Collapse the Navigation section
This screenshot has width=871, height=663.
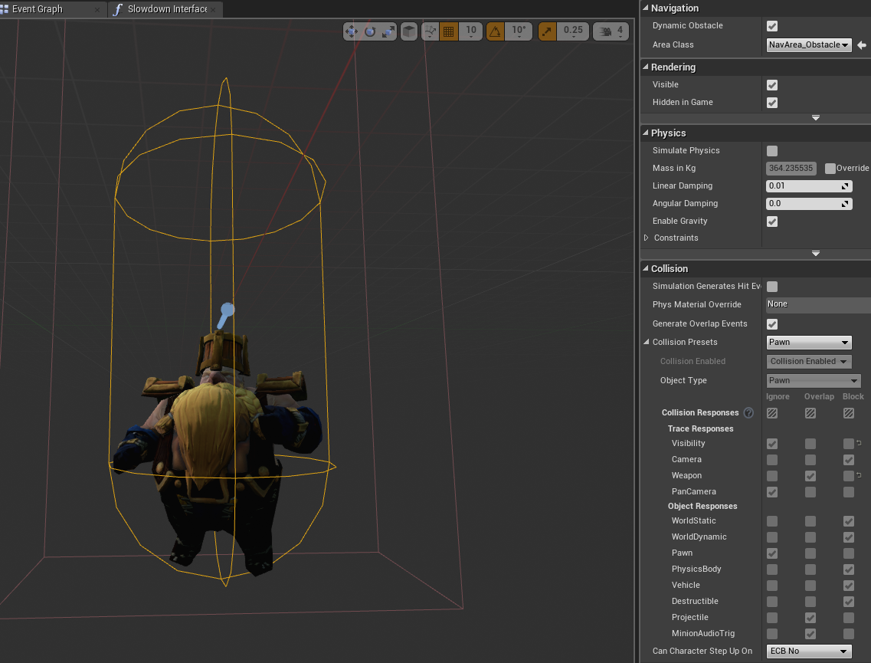[x=646, y=8]
